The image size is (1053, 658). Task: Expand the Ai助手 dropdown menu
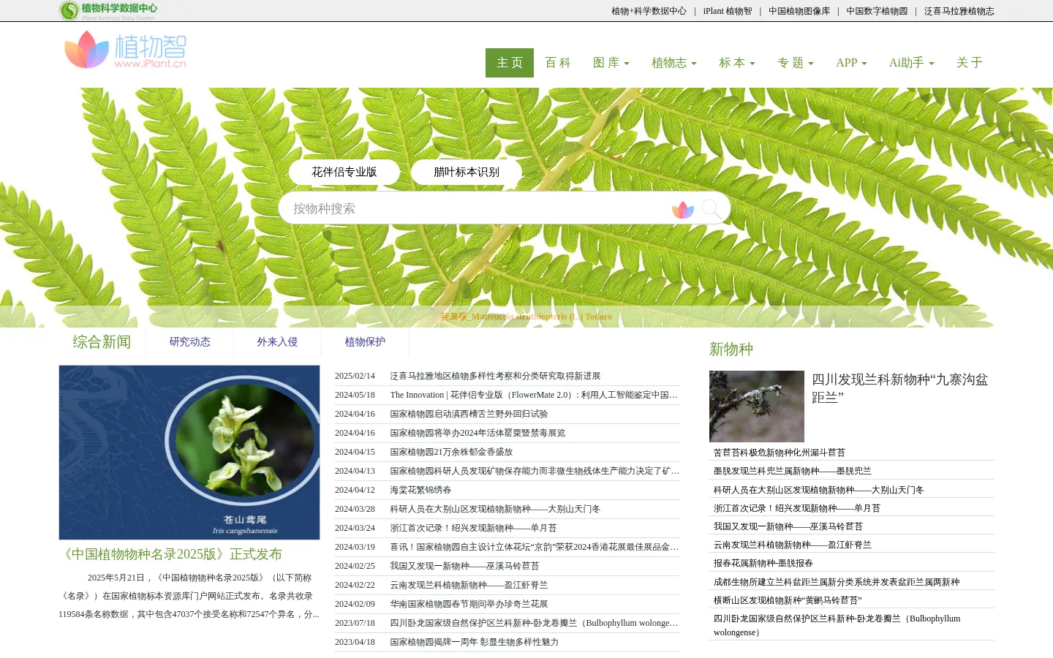[x=912, y=63]
